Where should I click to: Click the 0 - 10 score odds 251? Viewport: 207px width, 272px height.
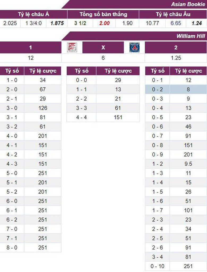pos(188,266)
